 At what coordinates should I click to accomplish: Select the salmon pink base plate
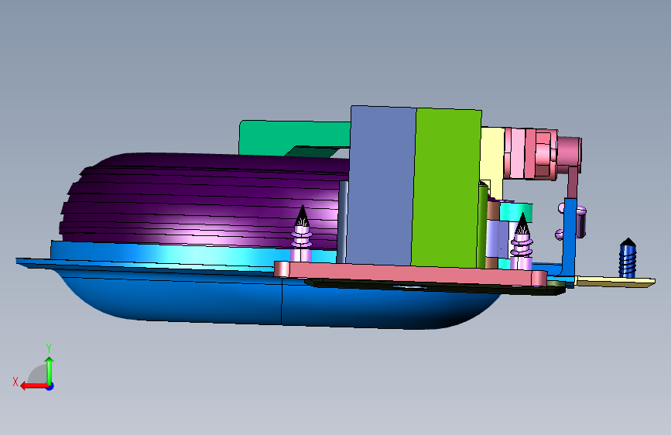410,273
